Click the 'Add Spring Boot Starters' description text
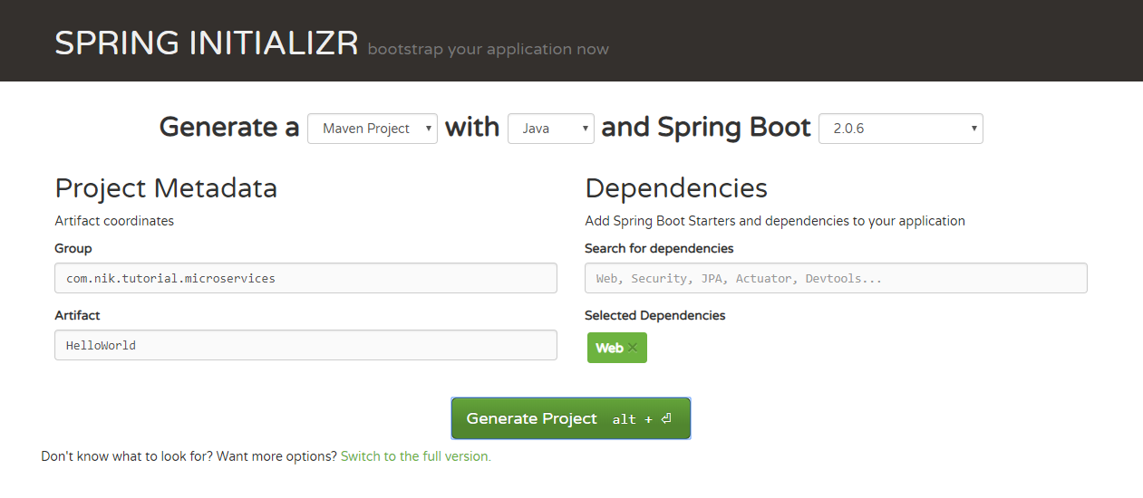The width and height of the screenshot is (1143, 498). pos(775,221)
